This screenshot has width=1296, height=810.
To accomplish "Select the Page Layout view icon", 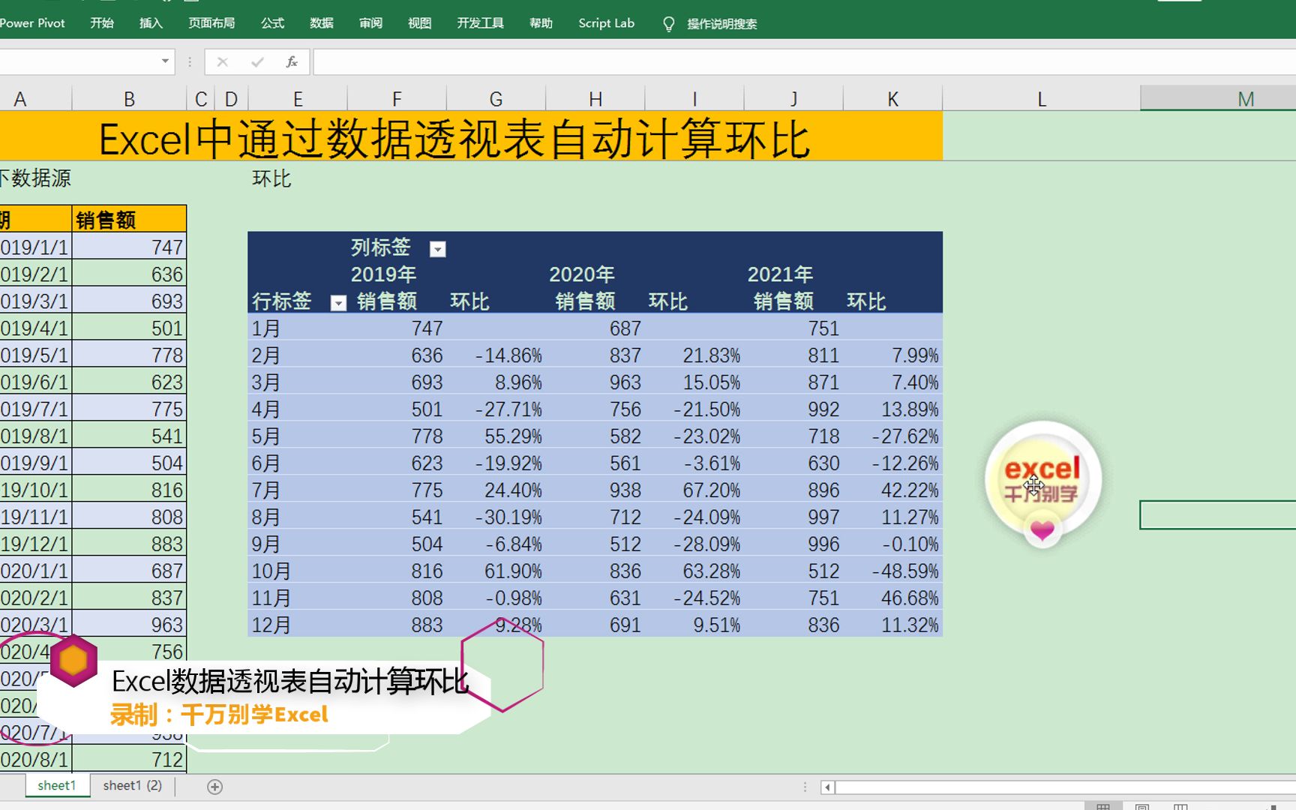I will point(1144,807).
